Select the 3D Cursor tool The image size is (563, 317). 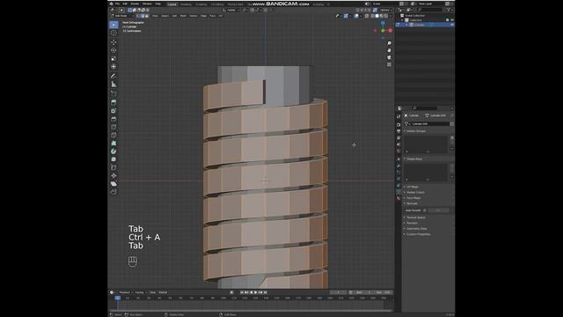point(113,33)
